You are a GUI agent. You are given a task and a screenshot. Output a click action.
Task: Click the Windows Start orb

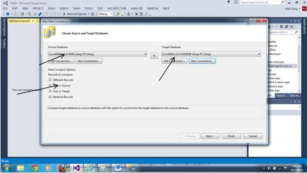click(7, 168)
